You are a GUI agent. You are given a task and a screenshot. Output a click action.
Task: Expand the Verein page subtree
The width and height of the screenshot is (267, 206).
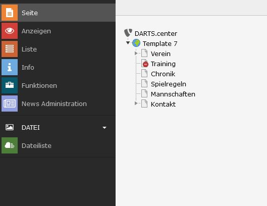pos(136,53)
